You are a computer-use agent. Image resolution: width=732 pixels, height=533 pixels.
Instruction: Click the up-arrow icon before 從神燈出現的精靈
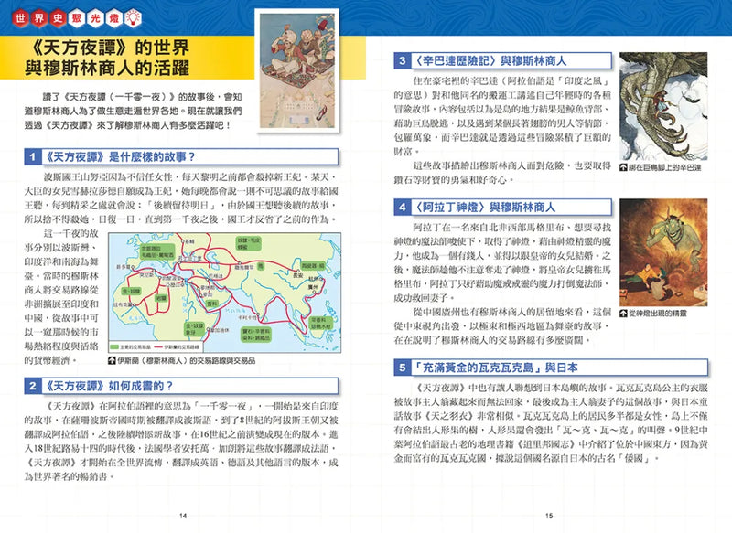623,312
